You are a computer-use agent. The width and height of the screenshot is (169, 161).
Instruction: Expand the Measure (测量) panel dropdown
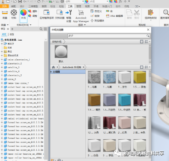click(x=8, y=25)
